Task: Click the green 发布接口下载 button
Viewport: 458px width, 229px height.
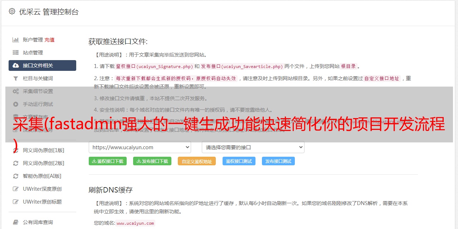Action: click(152, 161)
